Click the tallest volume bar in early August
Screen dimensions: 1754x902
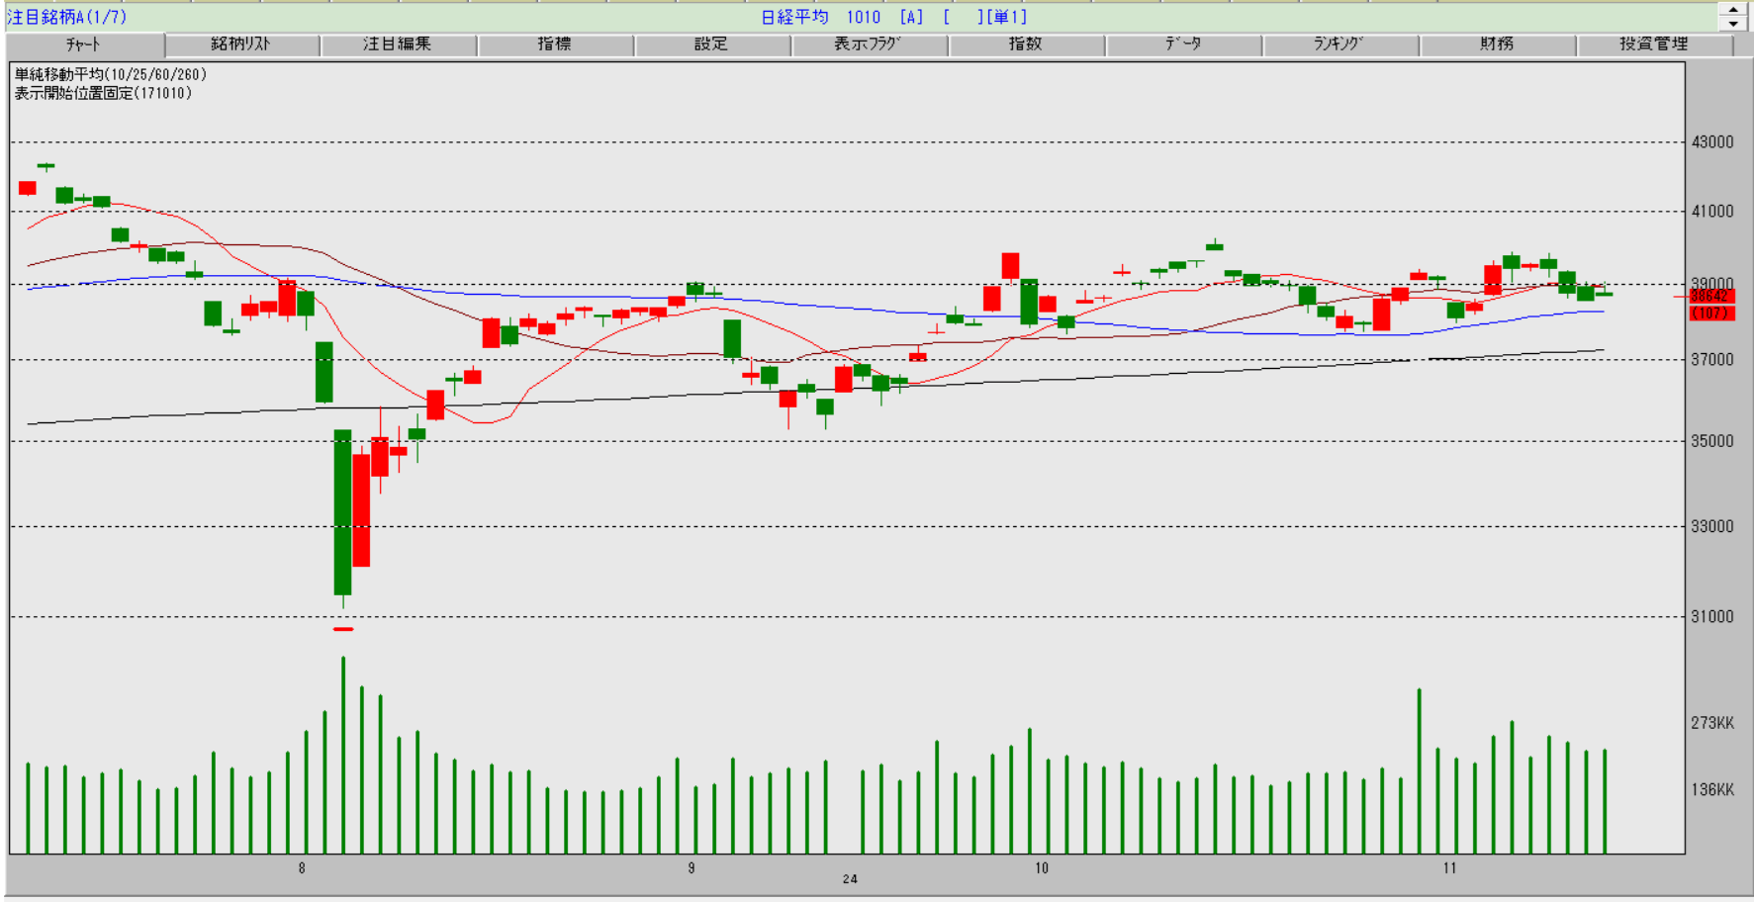pyautogui.click(x=343, y=755)
